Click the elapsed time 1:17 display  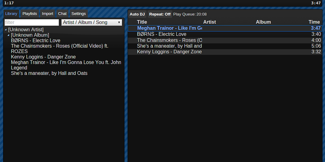coord(9,3)
